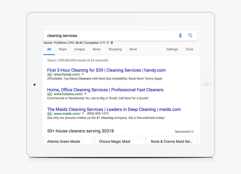Viewport: 241px width, 174px height.
Task: Click the 'See why our process' ad description
Action: (106, 118)
